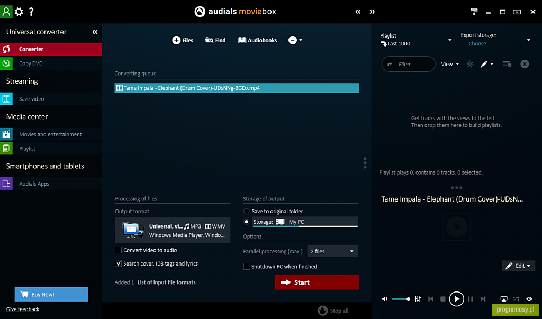The image size is (542, 319).
Task: Choose the My PC storage field
Action: point(305,222)
